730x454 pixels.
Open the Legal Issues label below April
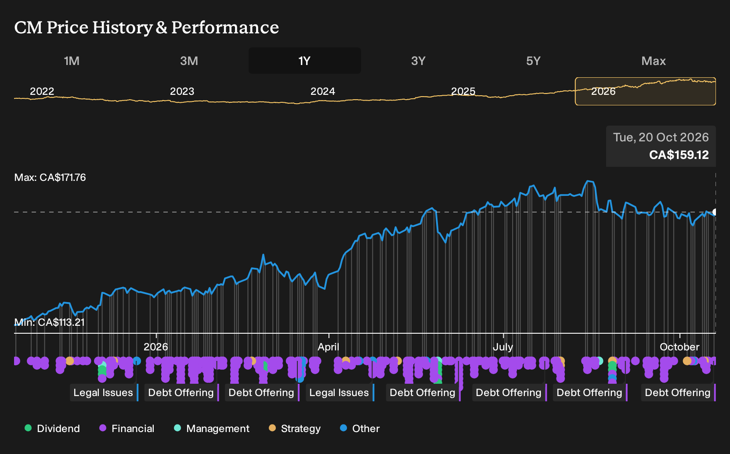pyautogui.click(x=340, y=393)
